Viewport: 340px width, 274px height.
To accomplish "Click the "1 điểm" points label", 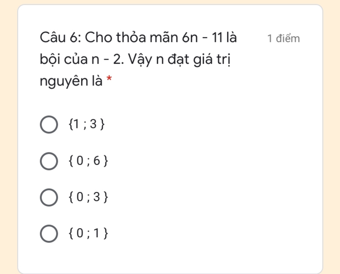I will pyautogui.click(x=284, y=38).
